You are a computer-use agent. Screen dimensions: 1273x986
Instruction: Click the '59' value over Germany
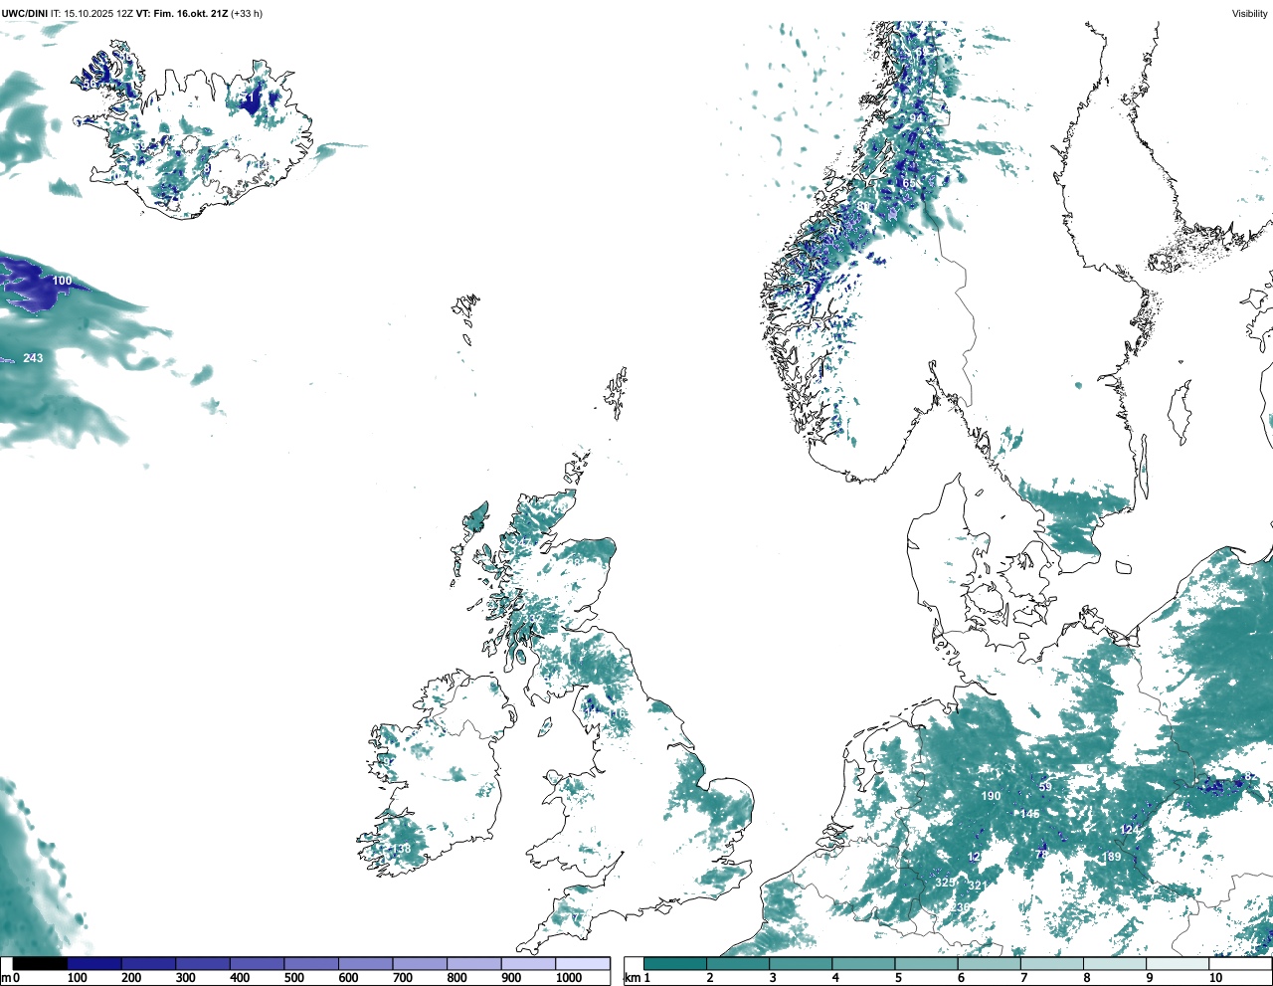pyautogui.click(x=1045, y=787)
